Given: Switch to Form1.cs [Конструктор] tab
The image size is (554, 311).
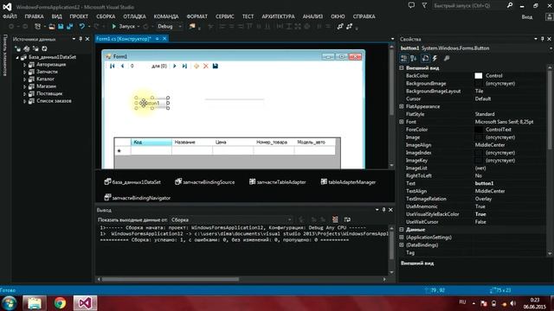Looking at the screenshot, I should (124, 39).
